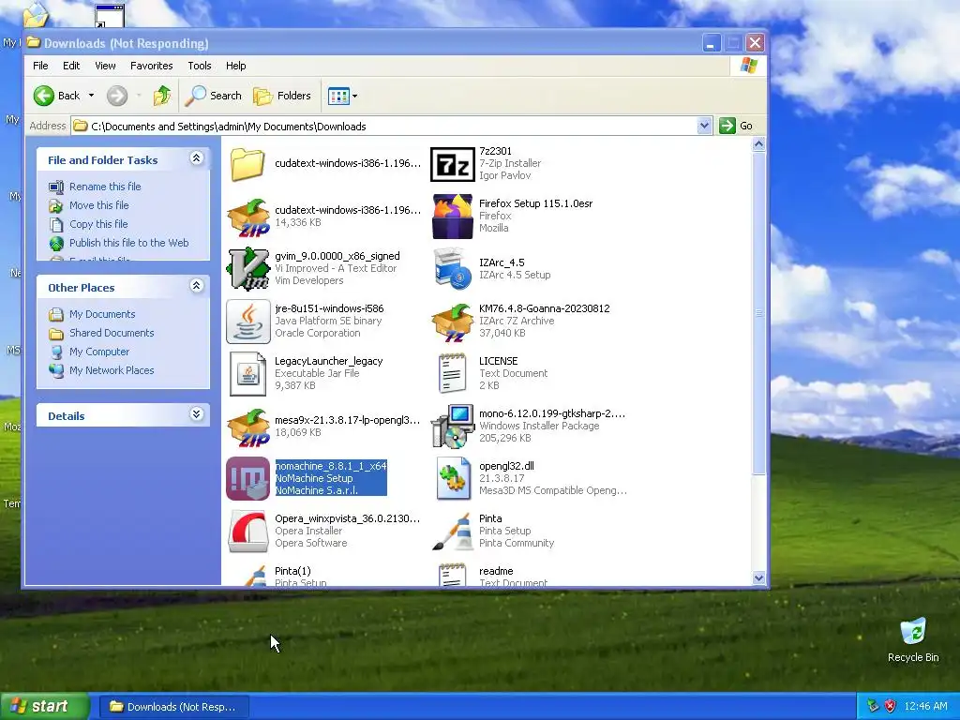The image size is (960, 720).
Task: Select the cudatext folder icon
Action: [x=247, y=163]
